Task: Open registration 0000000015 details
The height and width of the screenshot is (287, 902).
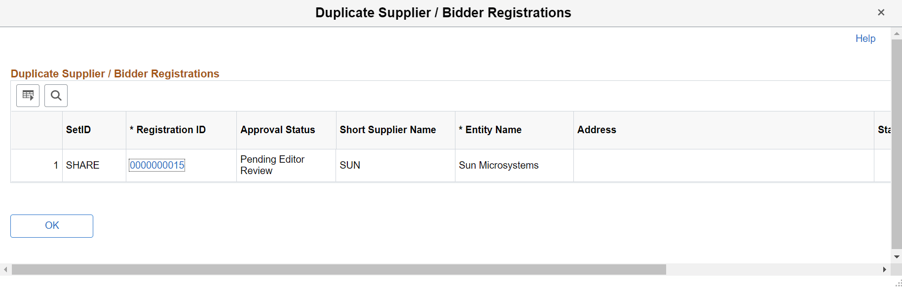Action: (x=157, y=165)
